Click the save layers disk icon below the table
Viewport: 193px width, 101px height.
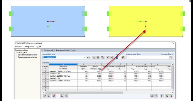click(x=49, y=96)
